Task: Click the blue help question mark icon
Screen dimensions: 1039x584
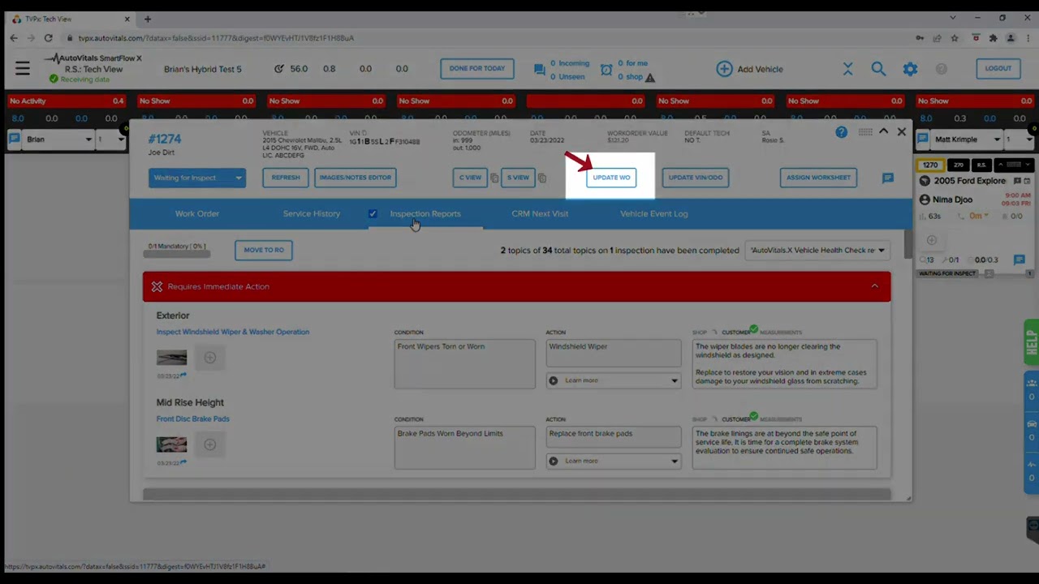Action: tap(841, 132)
